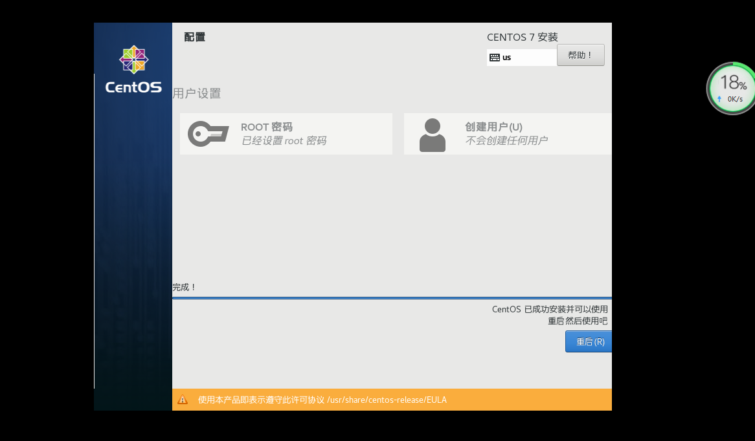Click the installation progress bar
The height and width of the screenshot is (441, 755).
click(392, 298)
